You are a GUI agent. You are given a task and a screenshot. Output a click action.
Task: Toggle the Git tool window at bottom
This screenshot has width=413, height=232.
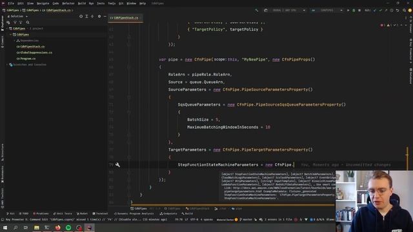(x=10, y=213)
